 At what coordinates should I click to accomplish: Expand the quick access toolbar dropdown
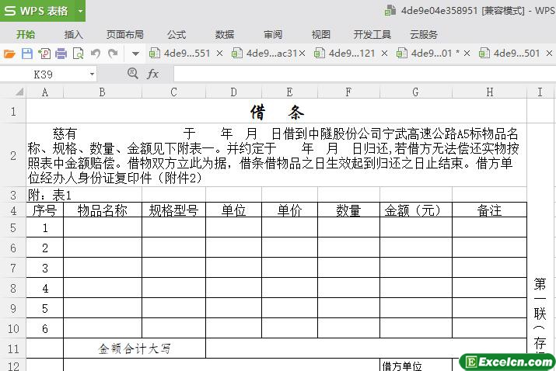(135, 54)
